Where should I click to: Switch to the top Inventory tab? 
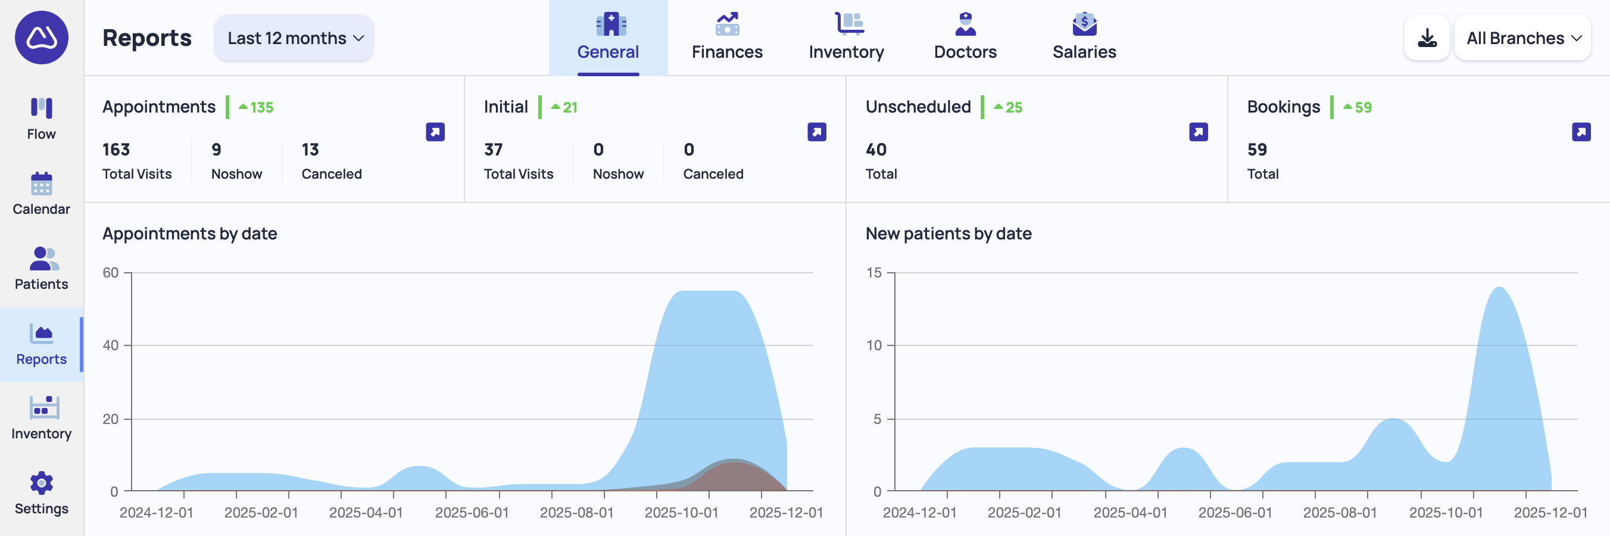[x=845, y=38]
